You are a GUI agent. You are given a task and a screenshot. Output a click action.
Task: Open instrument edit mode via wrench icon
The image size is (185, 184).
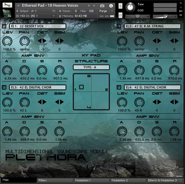pos(7,5)
